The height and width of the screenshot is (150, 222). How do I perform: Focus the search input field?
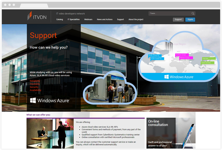pos(169,14)
